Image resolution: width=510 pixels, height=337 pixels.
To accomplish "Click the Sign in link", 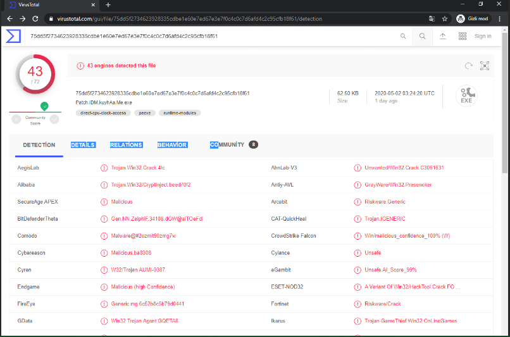I will tap(483, 36).
